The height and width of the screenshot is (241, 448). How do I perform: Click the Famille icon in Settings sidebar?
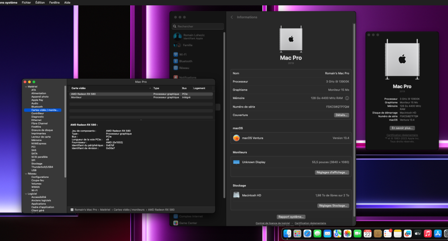click(x=177, y=45)
